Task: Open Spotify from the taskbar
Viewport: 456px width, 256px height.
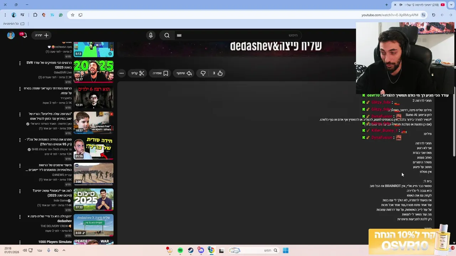Action: pos(180,250)
